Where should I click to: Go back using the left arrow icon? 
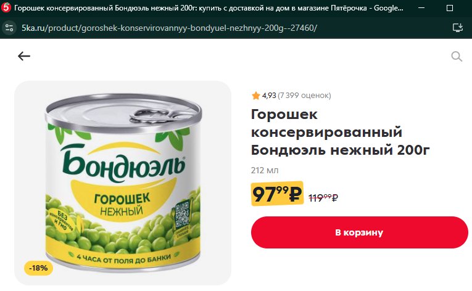coord(24,56)
